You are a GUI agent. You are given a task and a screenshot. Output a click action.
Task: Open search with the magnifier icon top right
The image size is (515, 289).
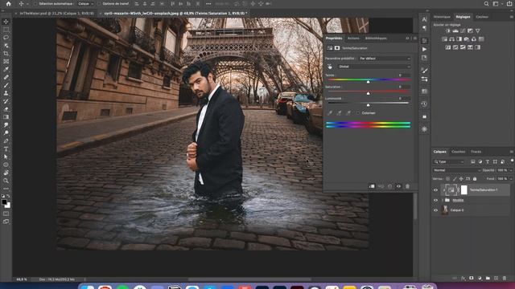tap(486, 3)
